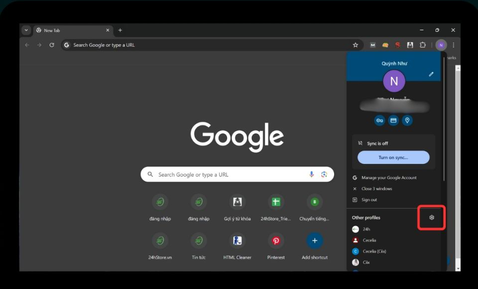Viewport: 478px width, 289px height.
Task: Start voice search with the microphone icon
Action: (311, 174)
